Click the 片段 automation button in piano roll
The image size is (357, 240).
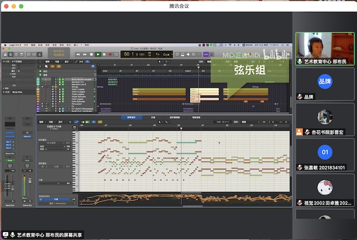tap(56, 199)
